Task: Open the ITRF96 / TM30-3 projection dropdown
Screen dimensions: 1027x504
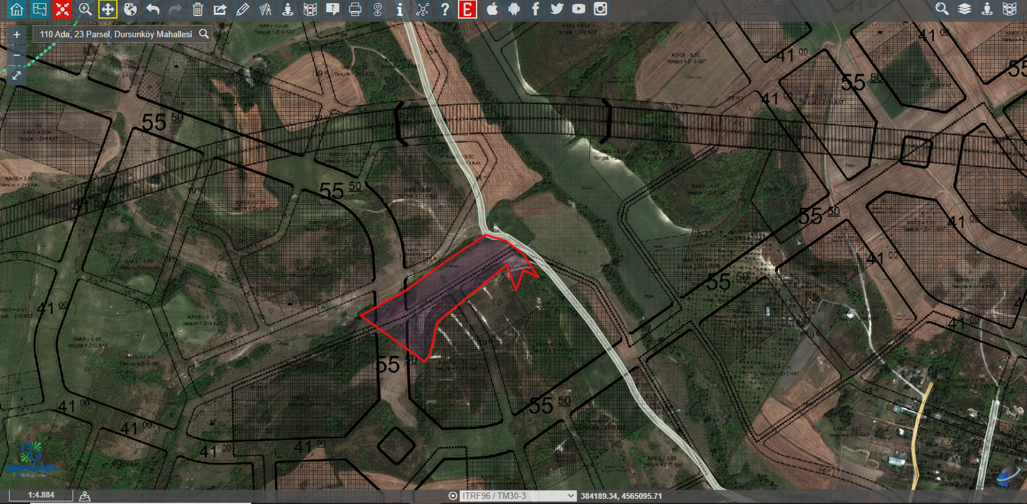Action: pos(518,496)
